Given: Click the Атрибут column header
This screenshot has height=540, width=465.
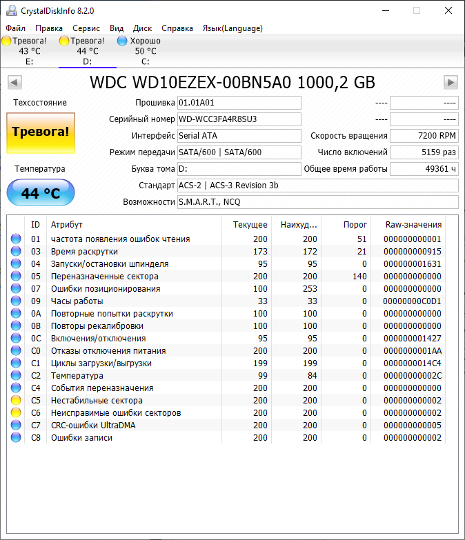Looking at the screenshot, I should click(135, 225).
